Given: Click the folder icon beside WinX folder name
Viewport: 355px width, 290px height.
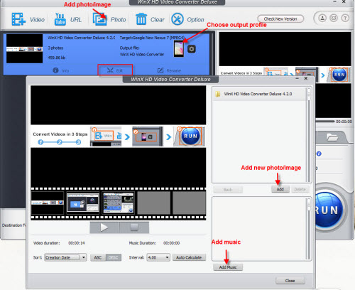Looking at the screenshot, I should pyautogui.click(x=218, y=94).
